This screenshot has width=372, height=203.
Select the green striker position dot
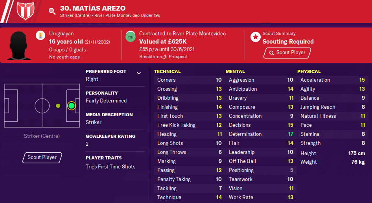click(x=72, y=106)
